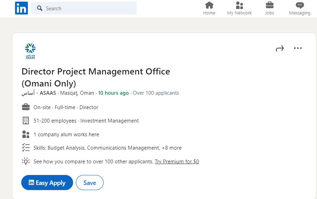Image resolution: width=317 pixels, height=199 pixels.
Task: Click the ASAAS company logo
Action: [30, 51]
